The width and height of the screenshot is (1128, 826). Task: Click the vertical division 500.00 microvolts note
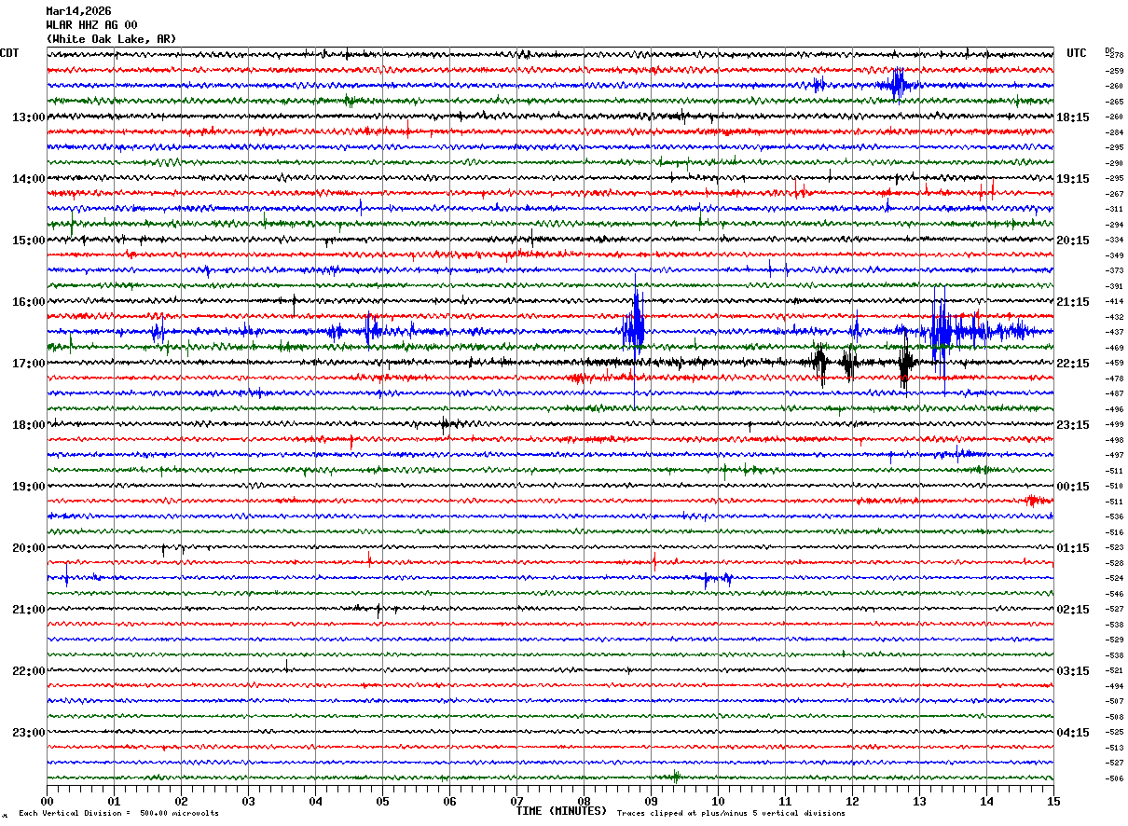pyautogui.click(x=119, y=814)
